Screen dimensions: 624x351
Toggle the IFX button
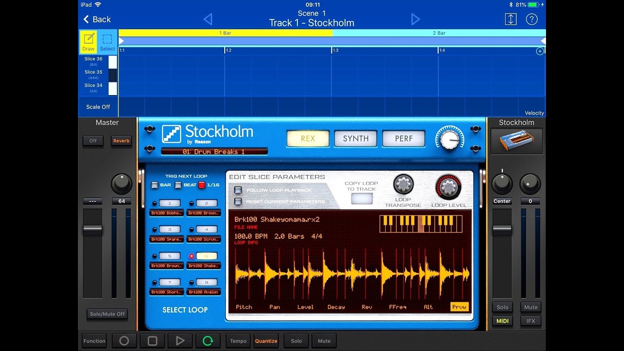point(531,321)
